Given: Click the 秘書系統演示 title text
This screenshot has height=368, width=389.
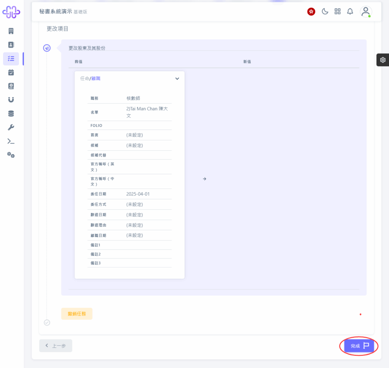Looking at the screenshot, I should pyautogui.click(x=55, y=11).
